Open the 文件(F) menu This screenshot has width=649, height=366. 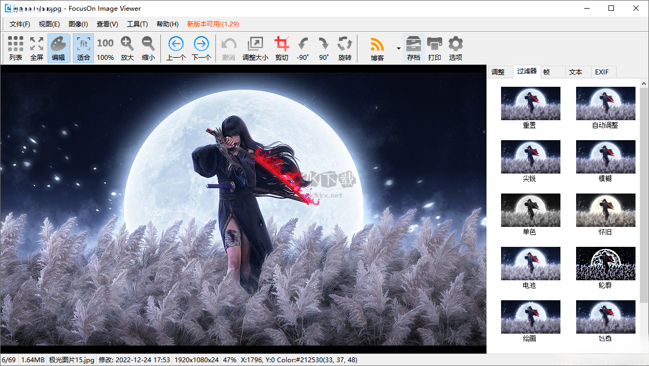[x=19, y=24]
